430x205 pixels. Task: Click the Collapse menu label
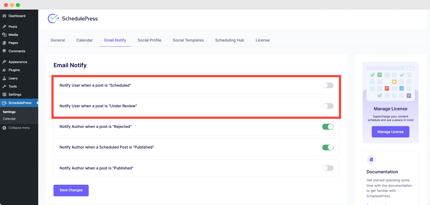pyautogui.click(x=19, y=128)
